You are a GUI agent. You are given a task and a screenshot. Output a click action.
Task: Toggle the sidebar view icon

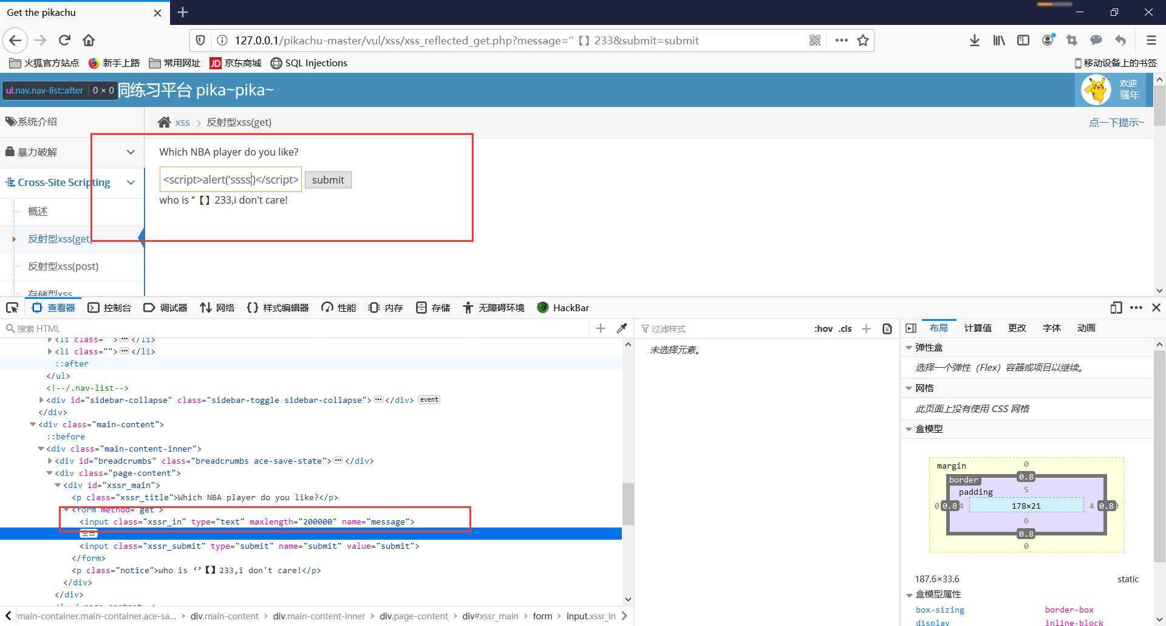click(1023, 41)
